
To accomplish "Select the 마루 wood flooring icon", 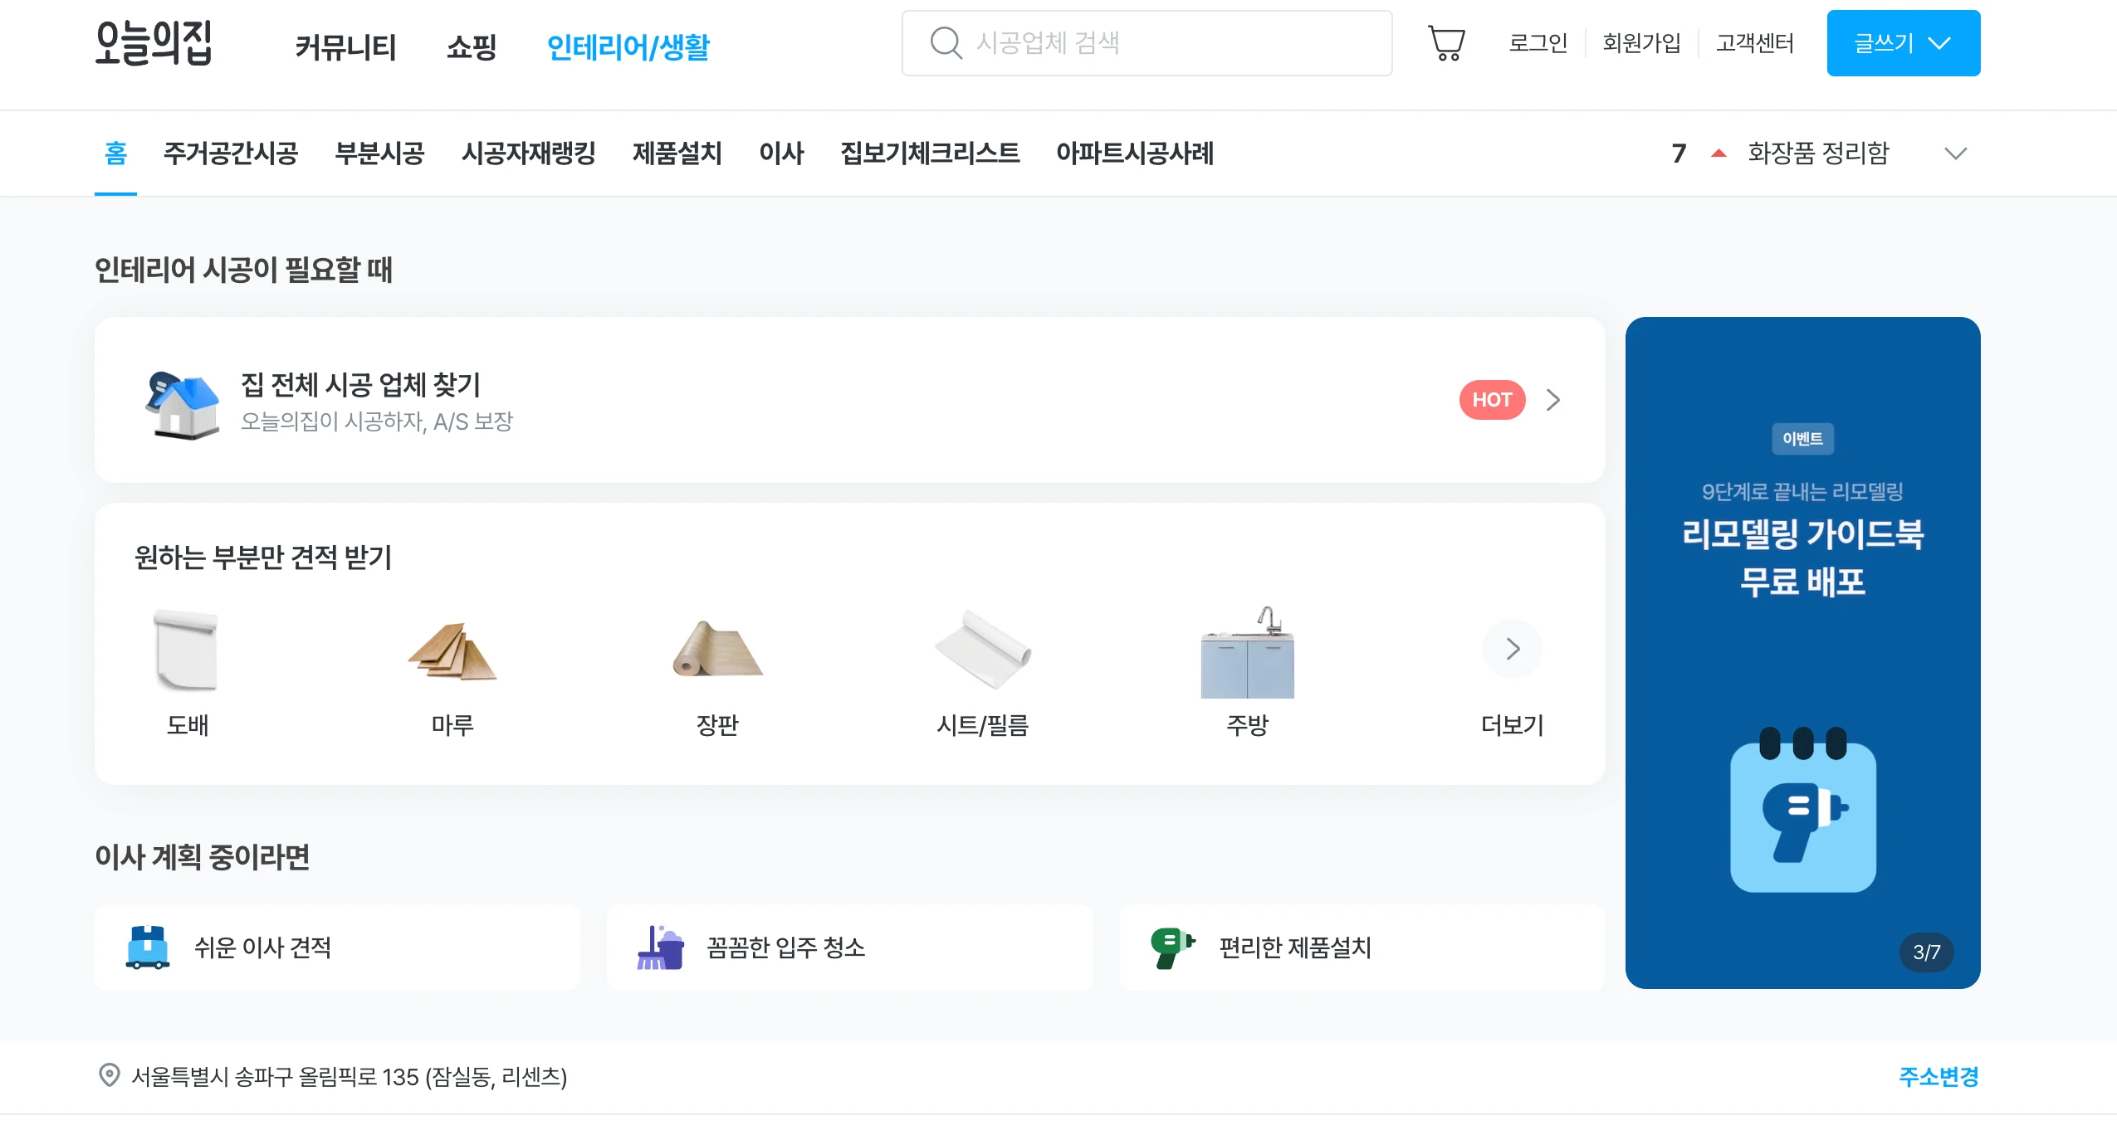I will pos(452,651).
